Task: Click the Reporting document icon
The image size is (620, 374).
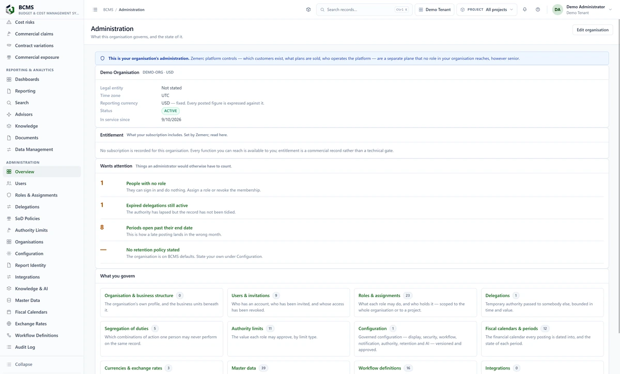Action: point(9,91)
